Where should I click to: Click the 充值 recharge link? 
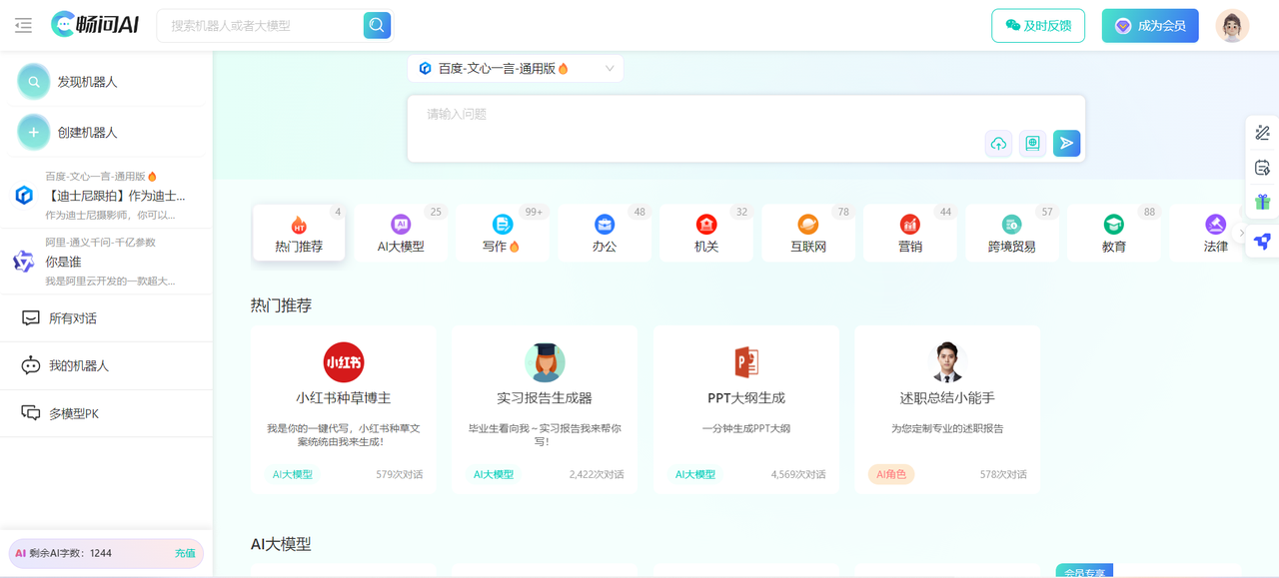tap(185, 553)
